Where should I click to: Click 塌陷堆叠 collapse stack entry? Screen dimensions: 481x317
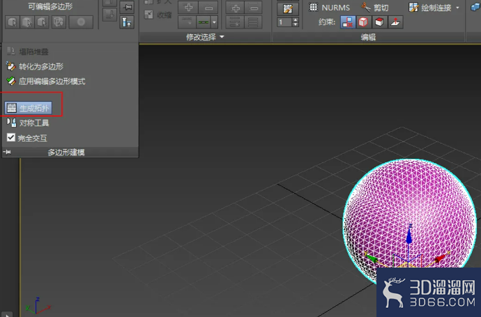coord(28,52)
